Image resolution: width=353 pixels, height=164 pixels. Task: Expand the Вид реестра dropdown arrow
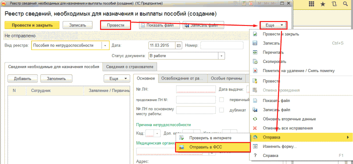click(105, 45)
